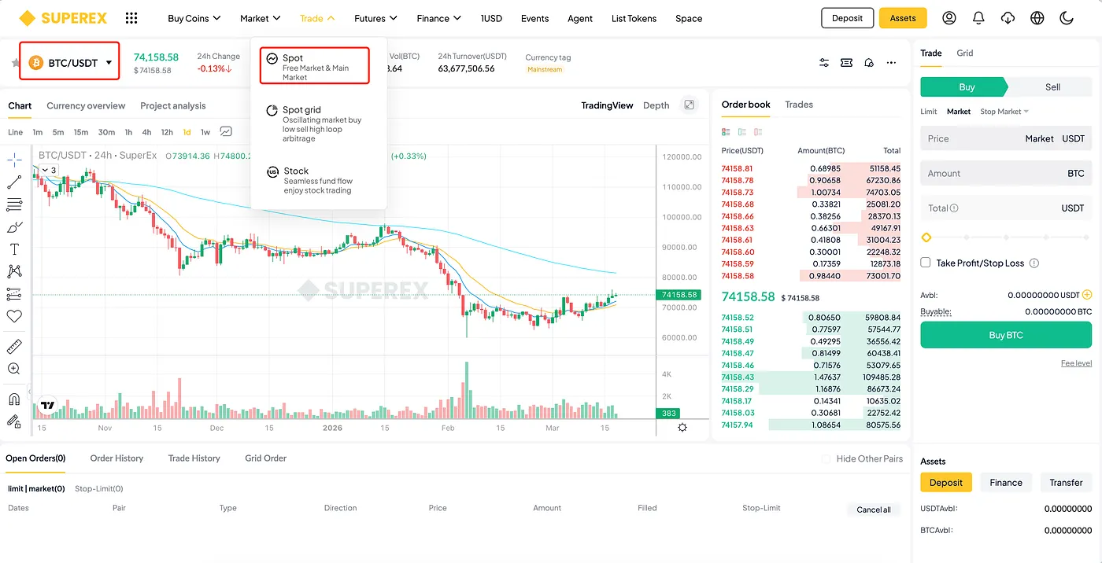The image size is (1102, 563).
Task: Click the Buy BTC button
Action: point(1006,335)
